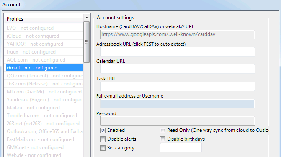Viewport: 281px width, 157px height.
Task: Check the Disable alerts checkbox
Action: tap(103, 139)
